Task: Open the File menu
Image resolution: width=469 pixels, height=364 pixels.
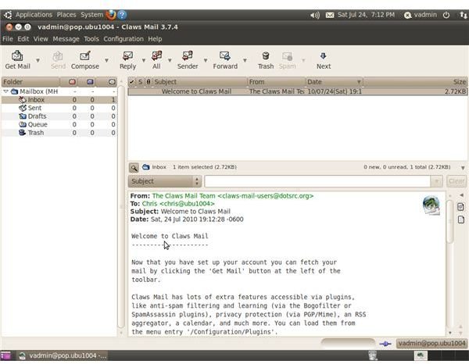Action: pos(8,39)
